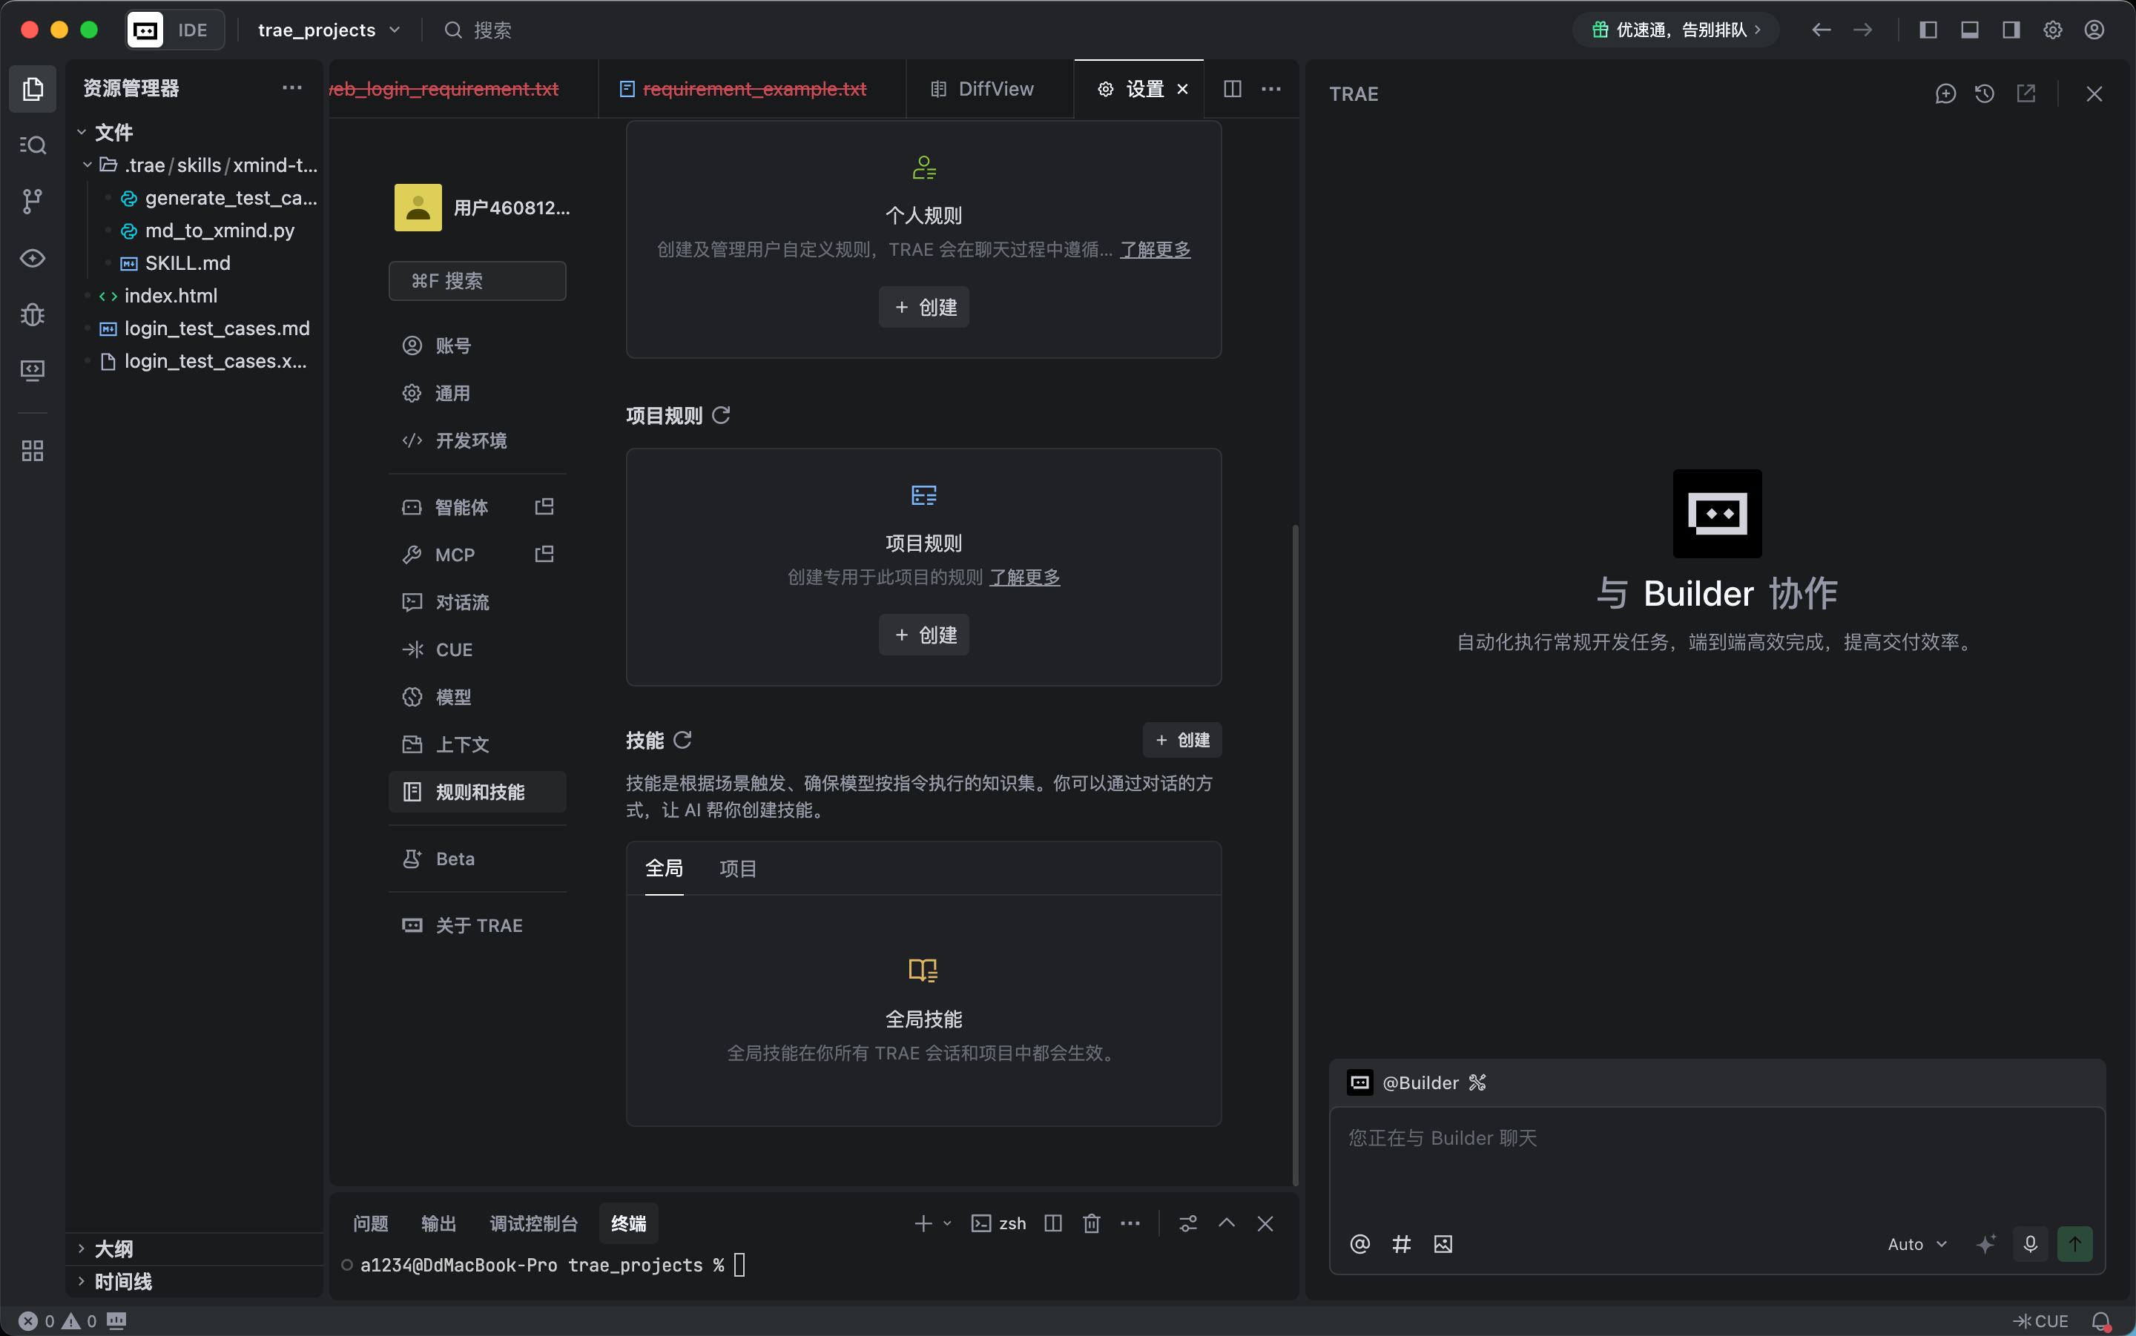Screen dimensions: 2136x1336
Task: Click the sparkle prompt optimize icon
Action: tap(1985, 1244)
